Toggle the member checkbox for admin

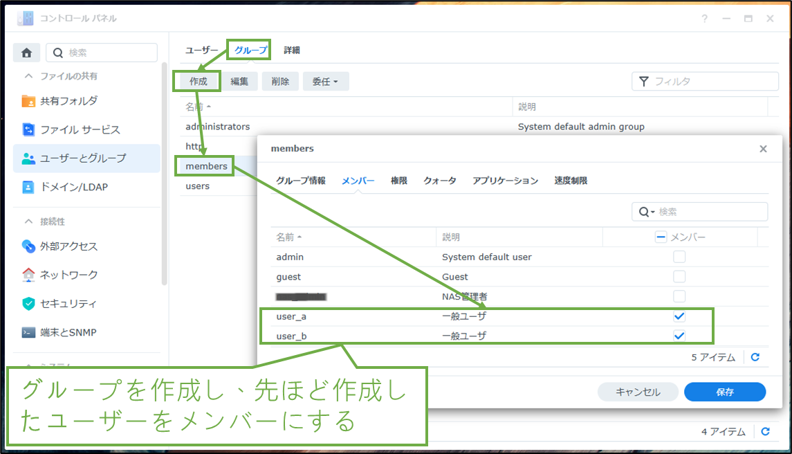(x=679, y=257)
